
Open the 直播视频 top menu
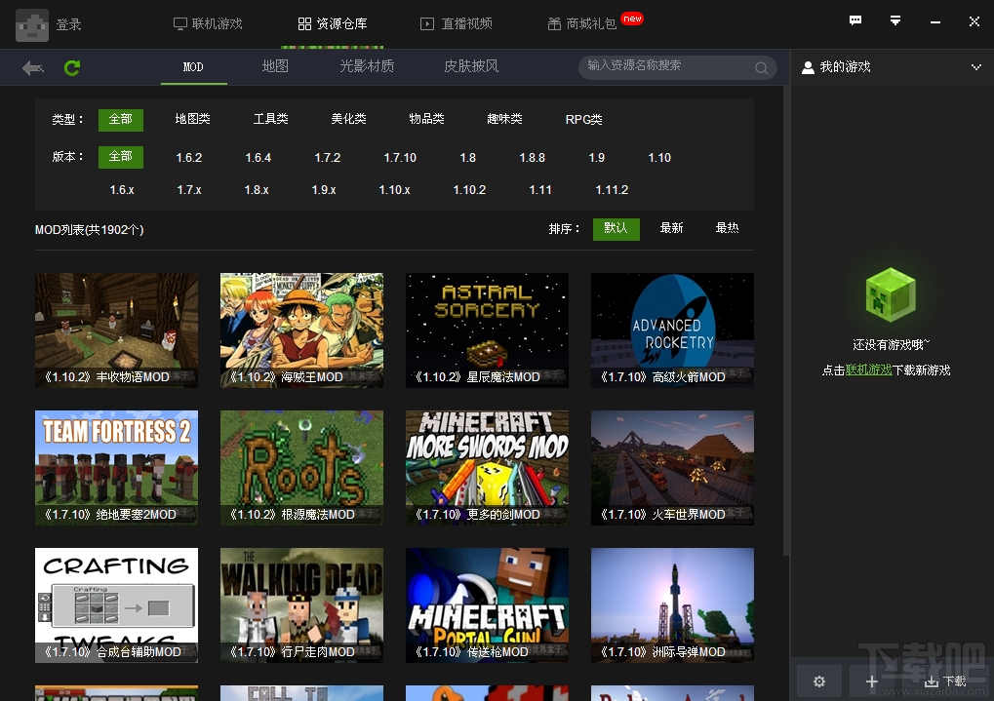[x=457, y=24]
